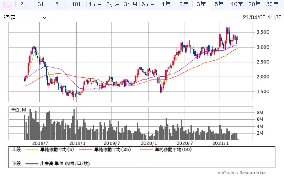Click the (c)Quants Research Inc. credit
Image resolution: width=284 pixels, height=178 pixels.
[243, 173]
